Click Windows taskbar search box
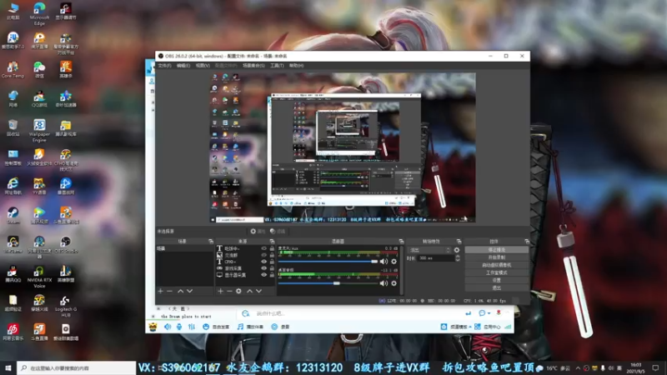 [x=77, y=367]
